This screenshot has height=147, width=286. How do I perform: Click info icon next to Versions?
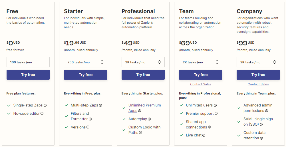(88, 127)
